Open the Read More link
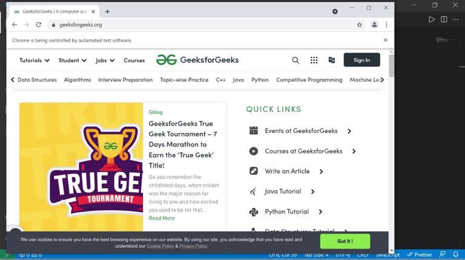 [x=162, y=218]
